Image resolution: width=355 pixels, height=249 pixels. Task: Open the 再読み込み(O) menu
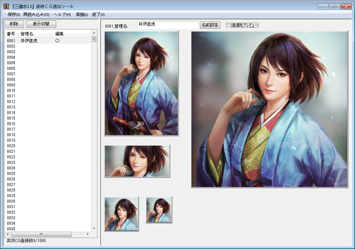coord(36,15)
